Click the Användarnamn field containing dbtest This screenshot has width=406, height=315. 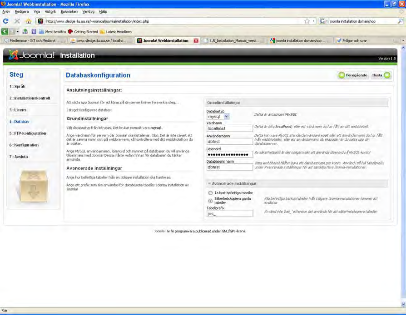pos(229,141)
